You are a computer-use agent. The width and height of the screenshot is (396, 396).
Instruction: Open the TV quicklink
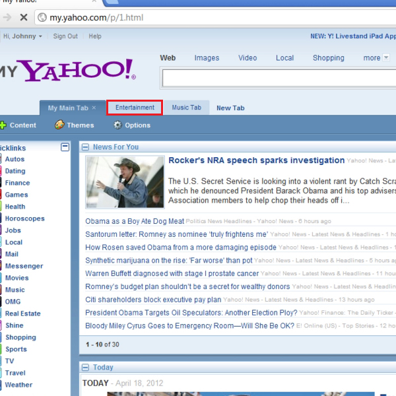pos(10,361)
